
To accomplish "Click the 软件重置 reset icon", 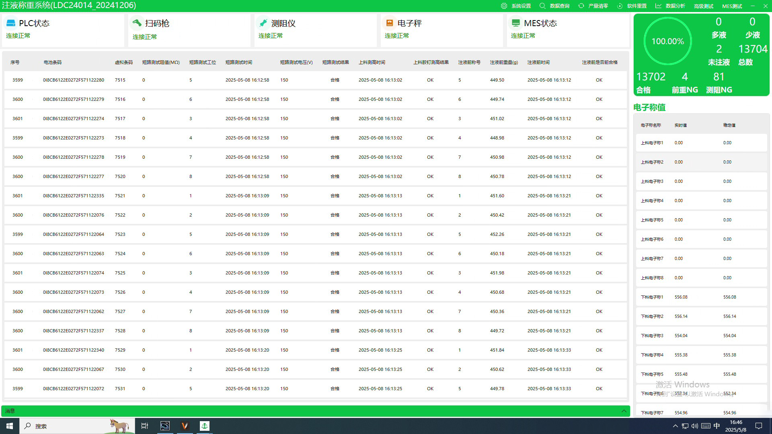I will click(x=620, y=6).
